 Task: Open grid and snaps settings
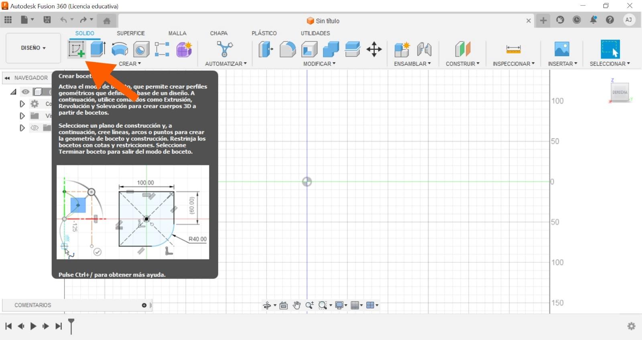pos(355,306)
